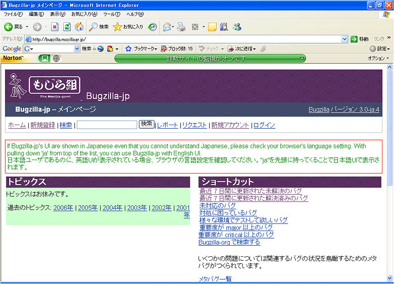Click the Norton green monitor icon
The width and height of the screenshot is (394, 284).
44,59
